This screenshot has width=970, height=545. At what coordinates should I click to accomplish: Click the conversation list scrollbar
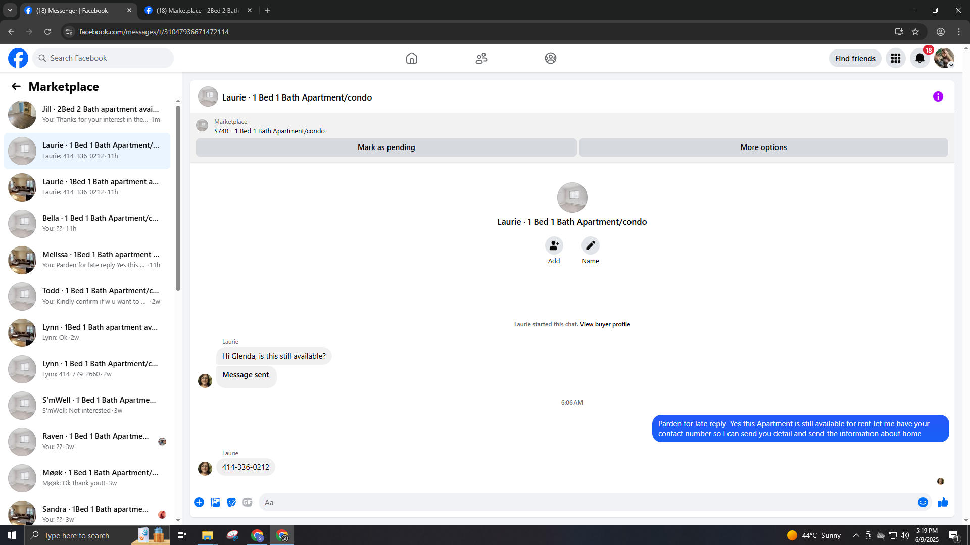point(178,198)
